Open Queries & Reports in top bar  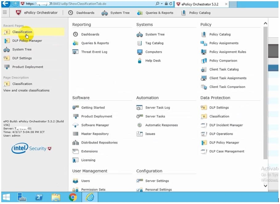159,13
